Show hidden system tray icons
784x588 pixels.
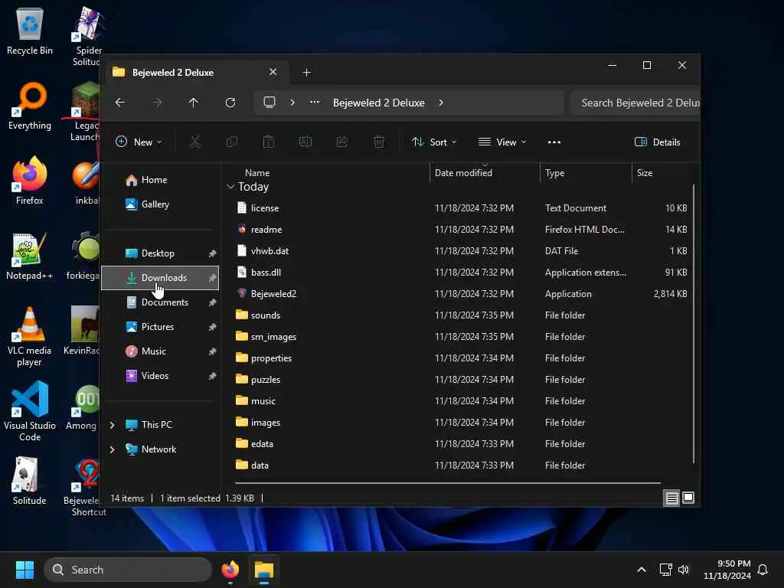[642, 570]
